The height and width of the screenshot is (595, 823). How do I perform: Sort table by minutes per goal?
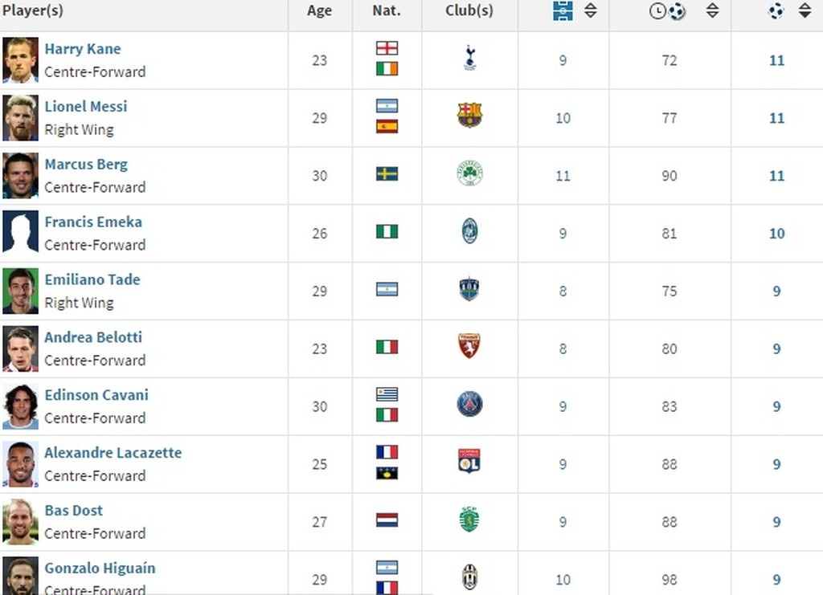[712, 11]
